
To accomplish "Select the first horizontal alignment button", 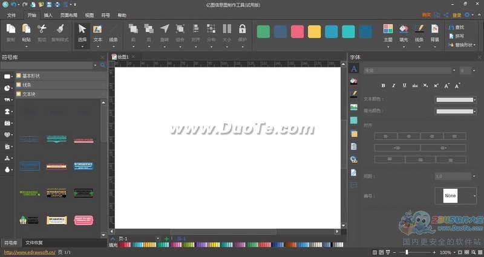I will click(386, 136).
